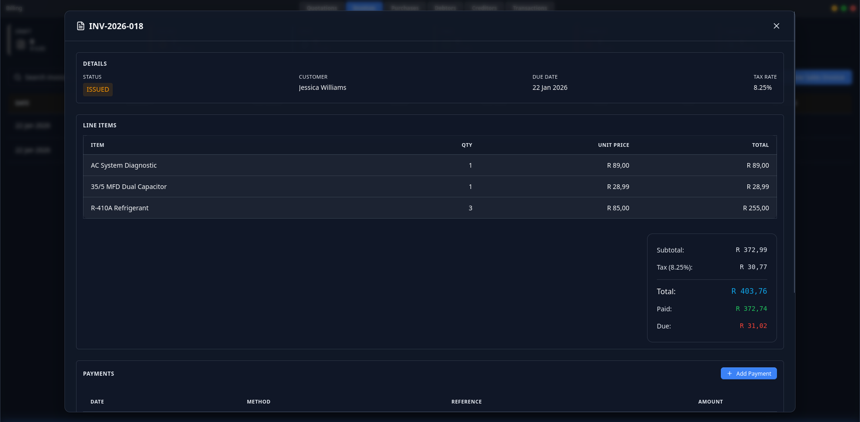Click the METHOD payments column header

[x=259, y=402]
